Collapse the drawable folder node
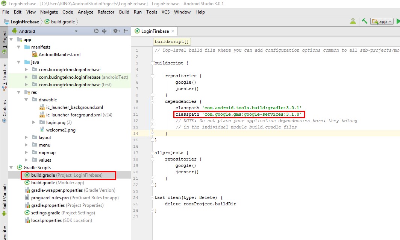 click(26, 100)
